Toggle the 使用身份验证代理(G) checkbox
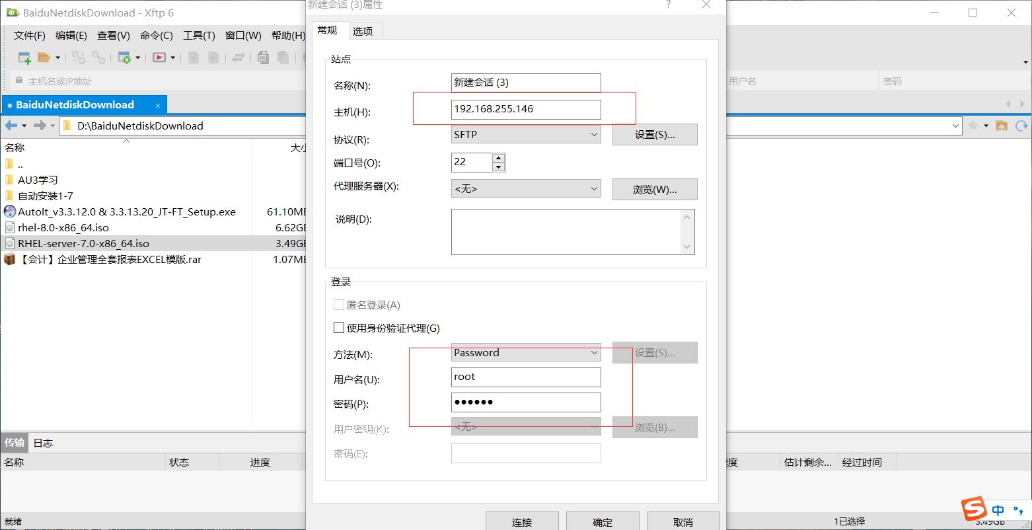 pos(339,328)
